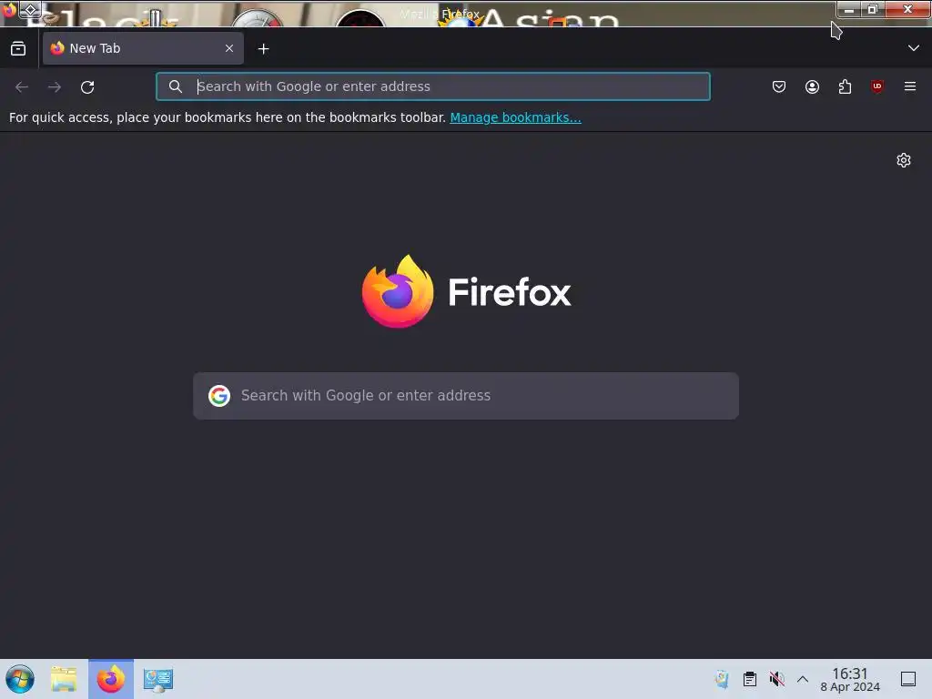
Task: Click the Google logo in search box
Action: click(219, 395)
